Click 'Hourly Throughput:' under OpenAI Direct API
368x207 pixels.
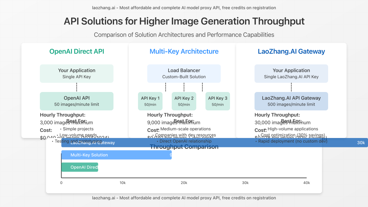click(x=63, y=115)
